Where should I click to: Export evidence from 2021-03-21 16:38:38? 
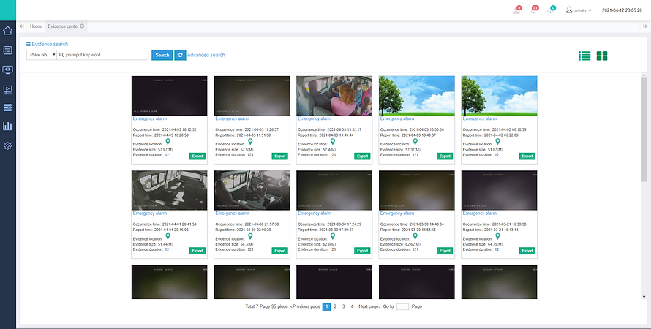click(527, 251)
